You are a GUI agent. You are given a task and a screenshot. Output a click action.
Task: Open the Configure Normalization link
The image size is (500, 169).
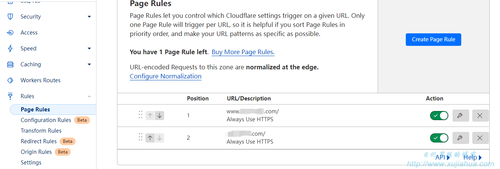pyautogui.click(x=166, y=76)
